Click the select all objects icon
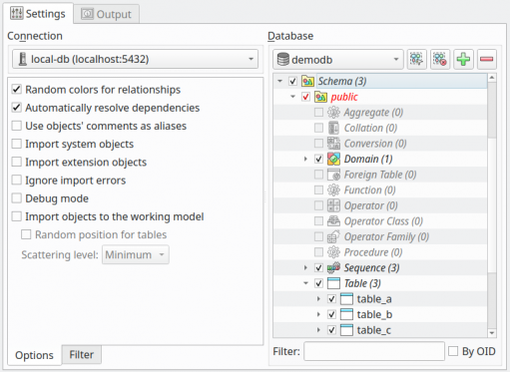 [x=416, y=60]
